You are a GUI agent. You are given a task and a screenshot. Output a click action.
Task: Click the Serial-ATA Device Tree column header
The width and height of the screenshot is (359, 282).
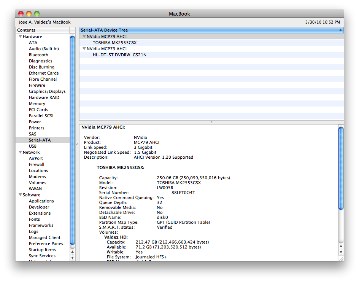(211, 30)
